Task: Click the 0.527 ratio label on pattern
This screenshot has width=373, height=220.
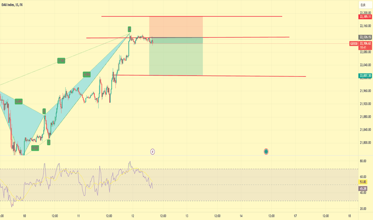Action: coord(35,148)
